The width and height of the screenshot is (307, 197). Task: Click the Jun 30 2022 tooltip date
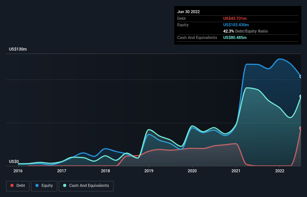coord(188,12)
